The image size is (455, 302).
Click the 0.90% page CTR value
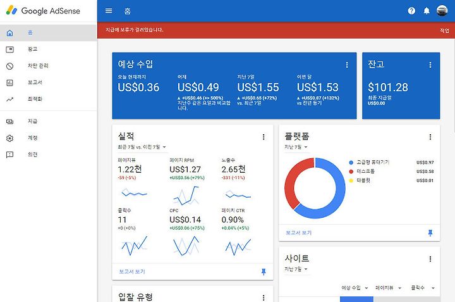(x=233, y=220)
